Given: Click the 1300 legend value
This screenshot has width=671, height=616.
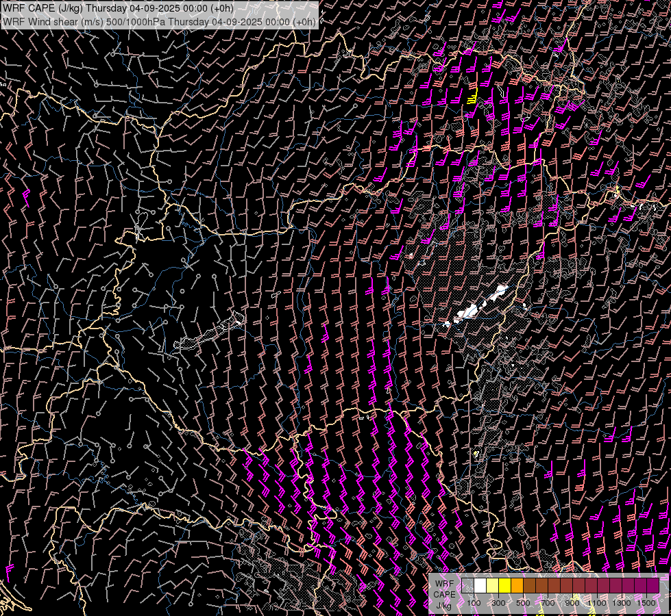Looking at the screenshot, I should pyautogui.click(x=622, y=603).
